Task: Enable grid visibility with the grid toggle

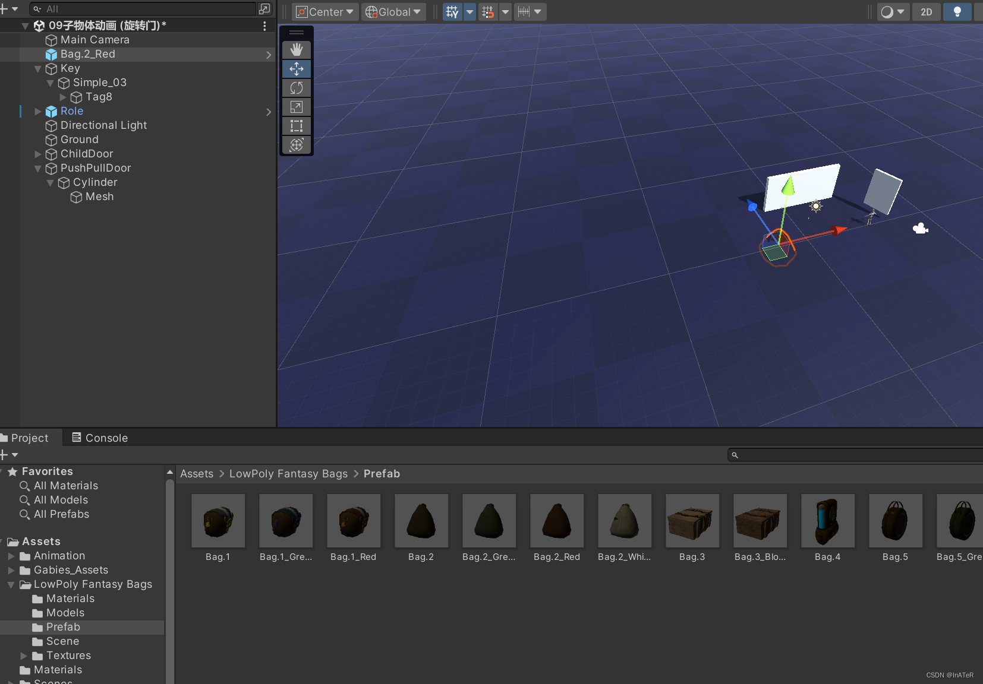Action: [451, 11]
